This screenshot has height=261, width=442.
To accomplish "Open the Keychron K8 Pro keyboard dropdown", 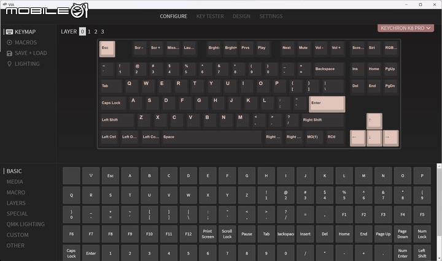I will point(406,28).
